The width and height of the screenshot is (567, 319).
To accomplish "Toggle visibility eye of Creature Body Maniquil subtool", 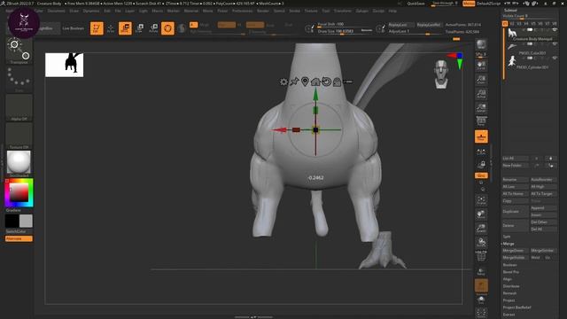I will pos(555,30).
